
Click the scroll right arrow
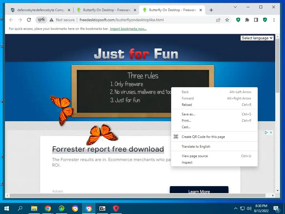click(273, 195)
